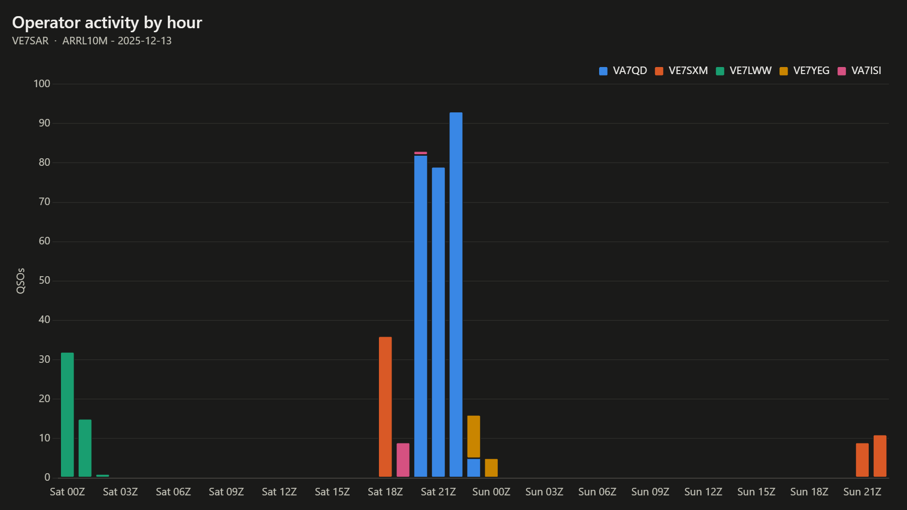Click the VE7YEG amber legend swatch

click(x=784, y=71)
